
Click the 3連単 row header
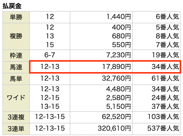[x=16, y=128]
